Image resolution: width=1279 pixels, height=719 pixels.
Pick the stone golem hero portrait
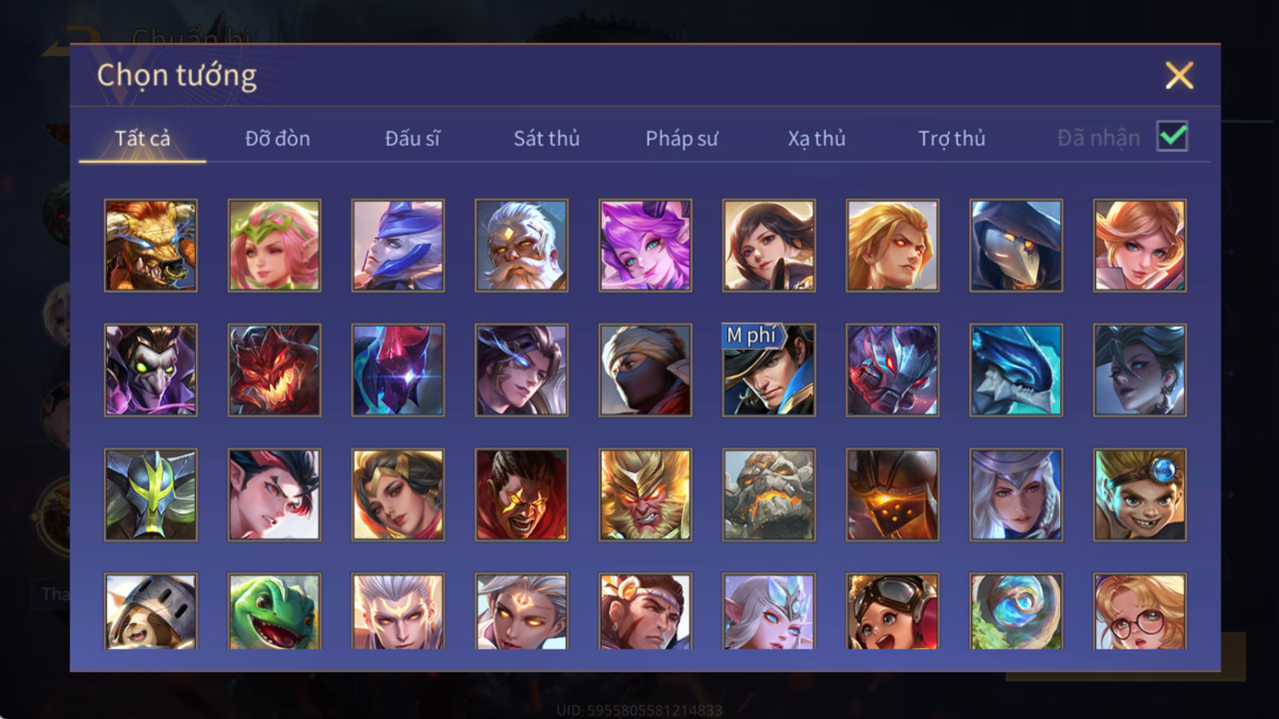[x=769, y=495]
